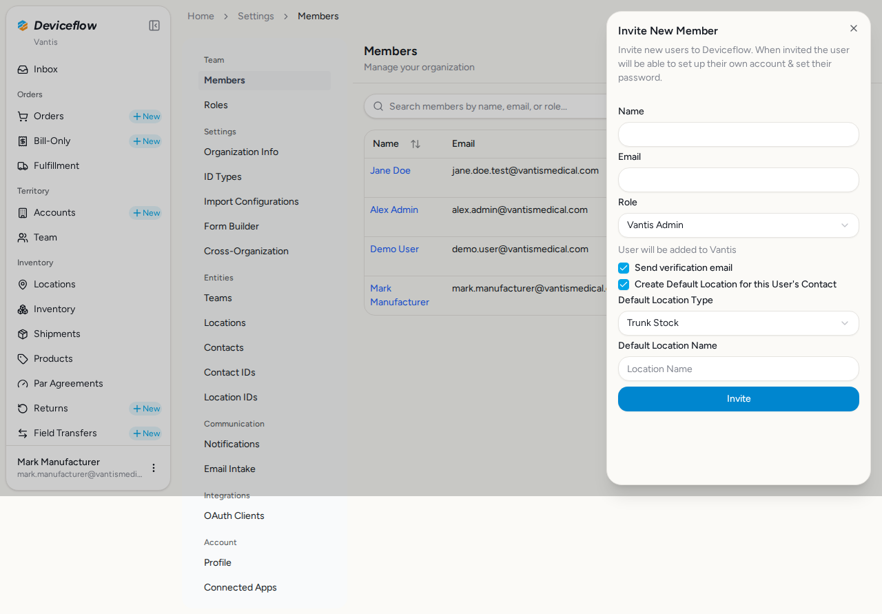The image size is (882, 614).
Task: Click the Bill-Only receipt icon
Action: (x=23, y=141)
